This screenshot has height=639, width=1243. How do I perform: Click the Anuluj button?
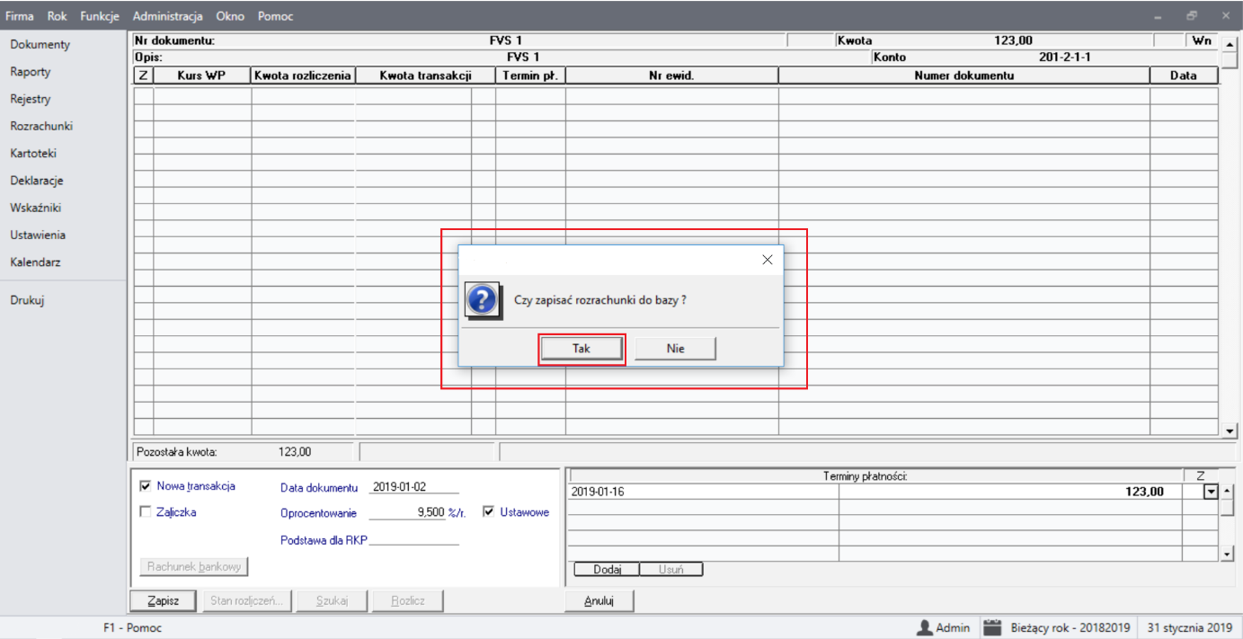click(599, 601)
